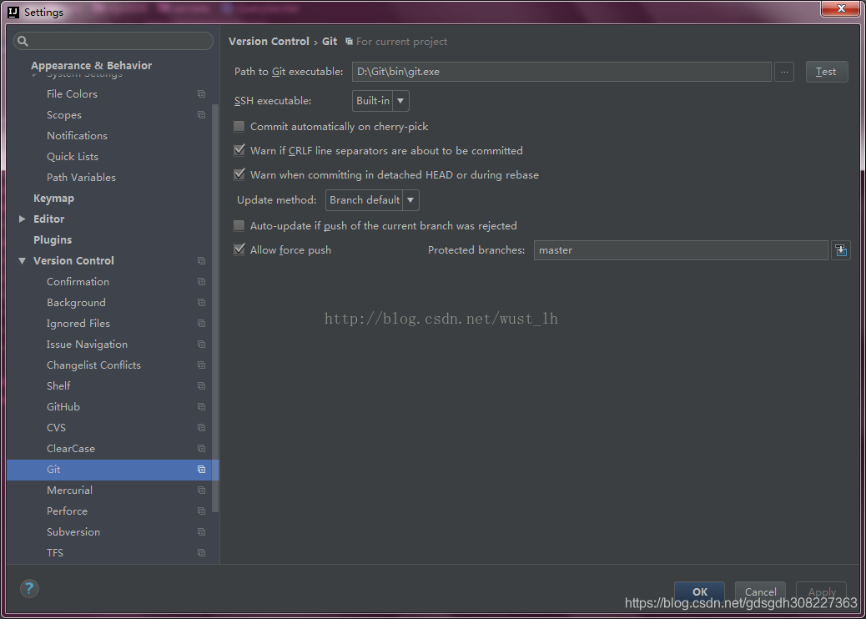Select Path Variables in the tree
This screenshot has width=866, height=619.
[81, 177]
